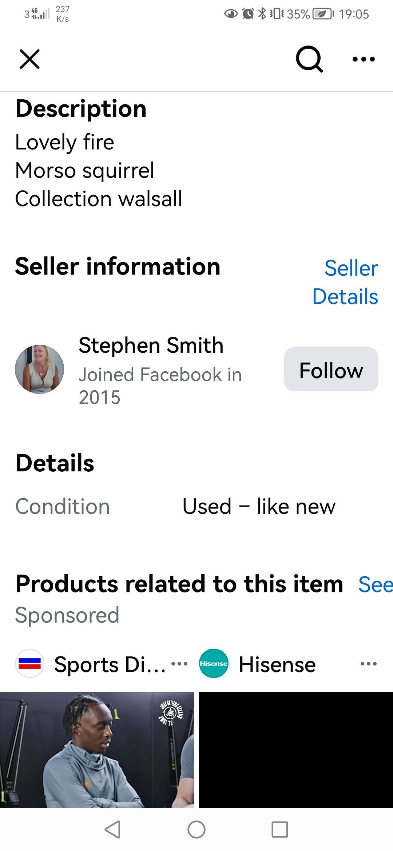This screenshot has height=851, width=393.
Task: Open the black Hisense ad thumbnail
Action: (x=296, y=749)
